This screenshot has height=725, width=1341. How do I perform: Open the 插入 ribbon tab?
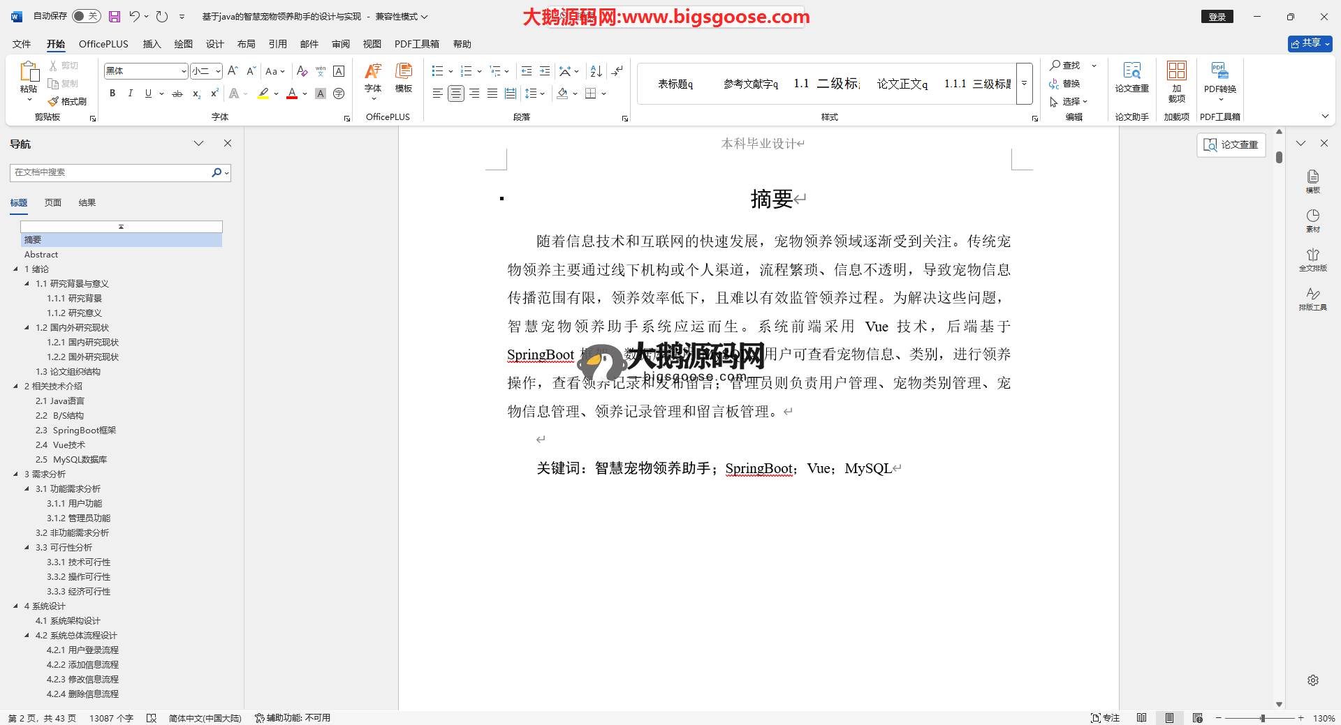tap(152, 44)
